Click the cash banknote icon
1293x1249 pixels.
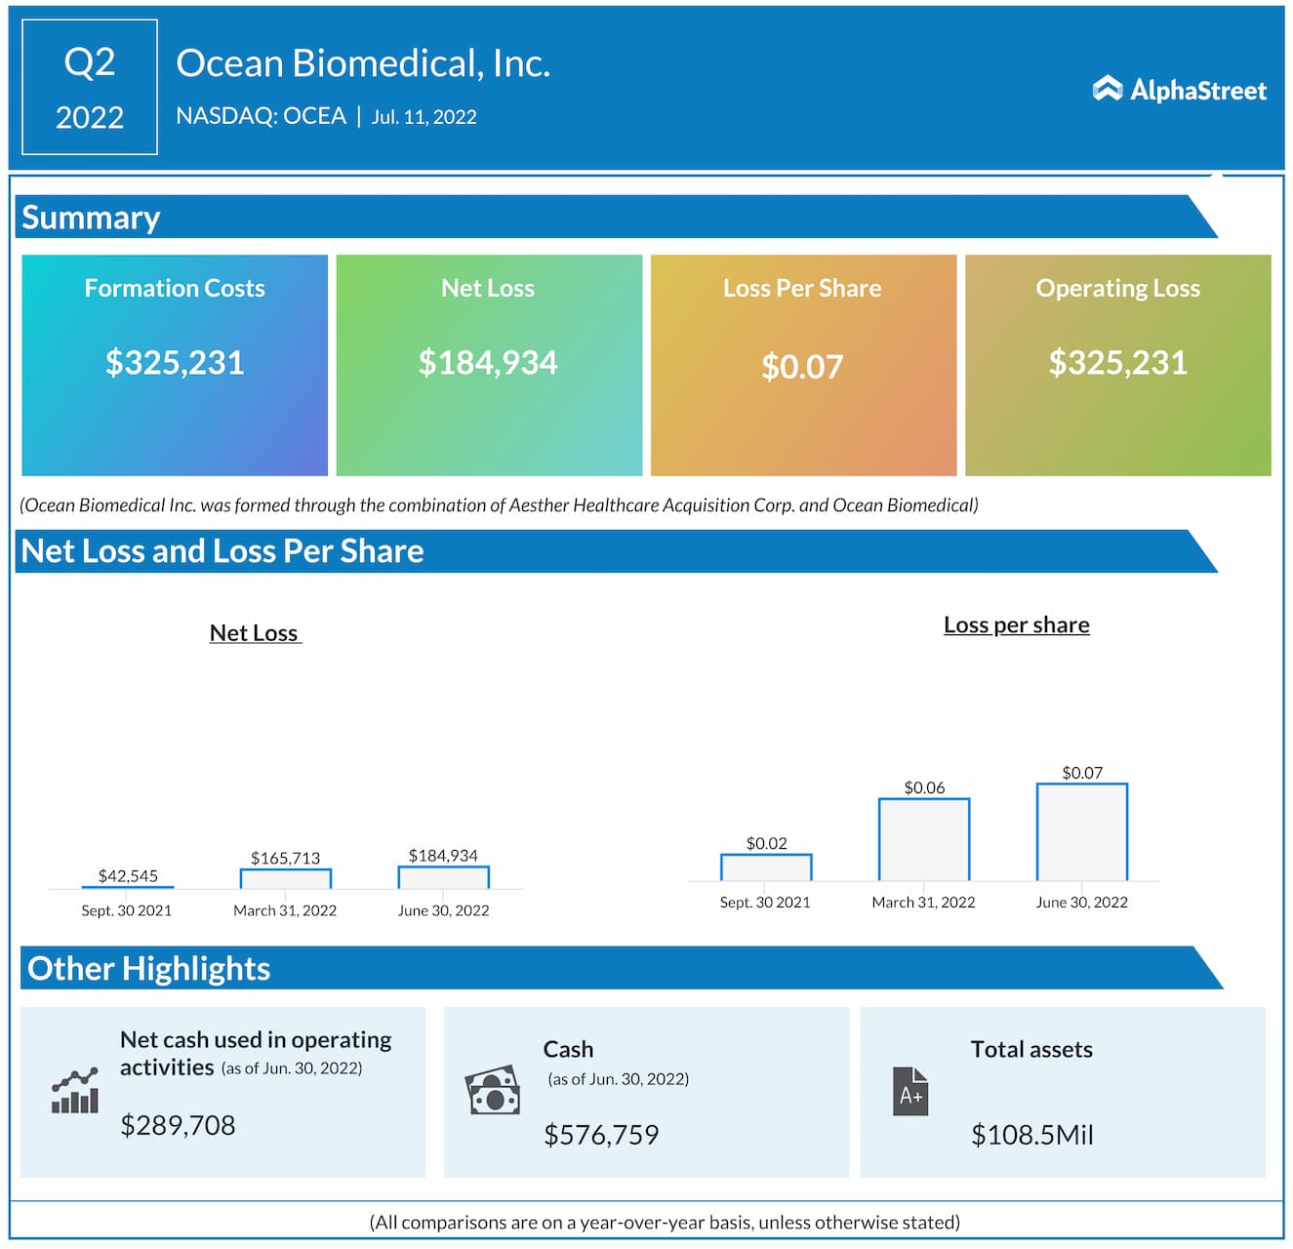[x=493, y=1091]
